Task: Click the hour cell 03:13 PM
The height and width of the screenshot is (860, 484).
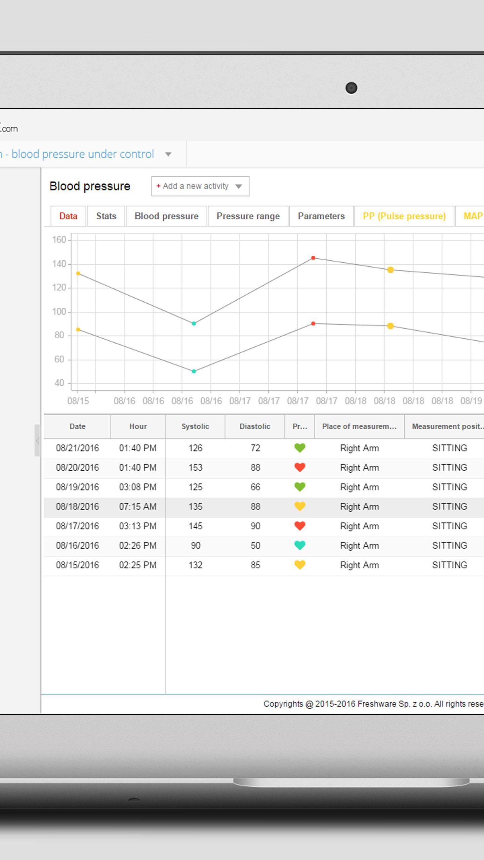Action: 138,526
